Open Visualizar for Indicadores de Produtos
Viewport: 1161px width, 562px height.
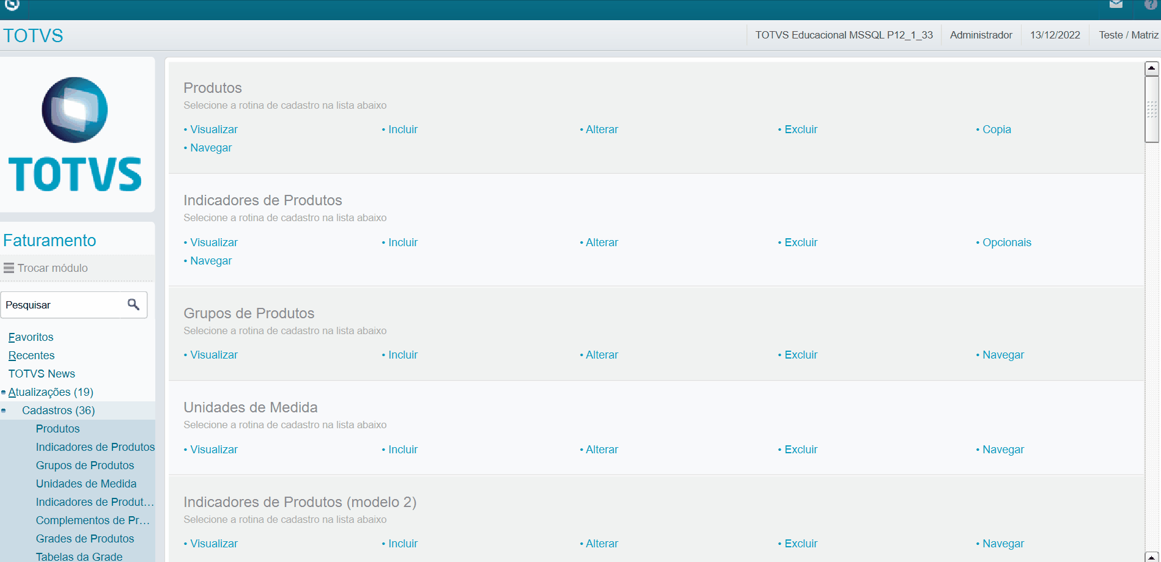214,243
